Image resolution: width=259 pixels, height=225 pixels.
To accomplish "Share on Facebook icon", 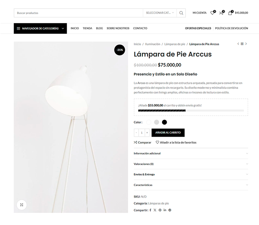I will [x=150, y=210].
